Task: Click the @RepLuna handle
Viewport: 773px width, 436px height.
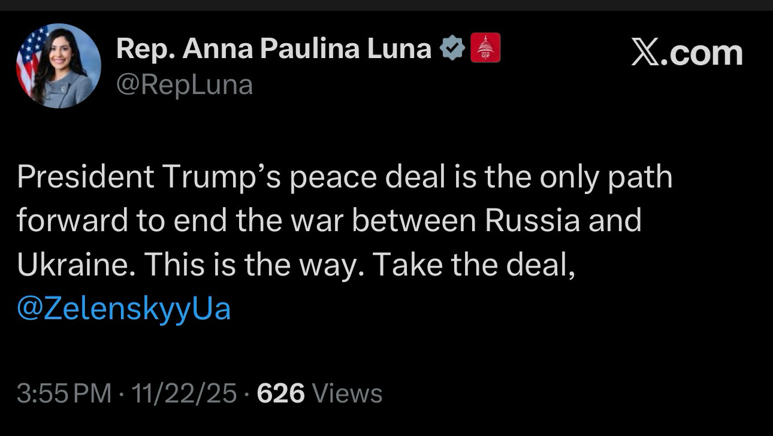Action: tap(185, 85)
